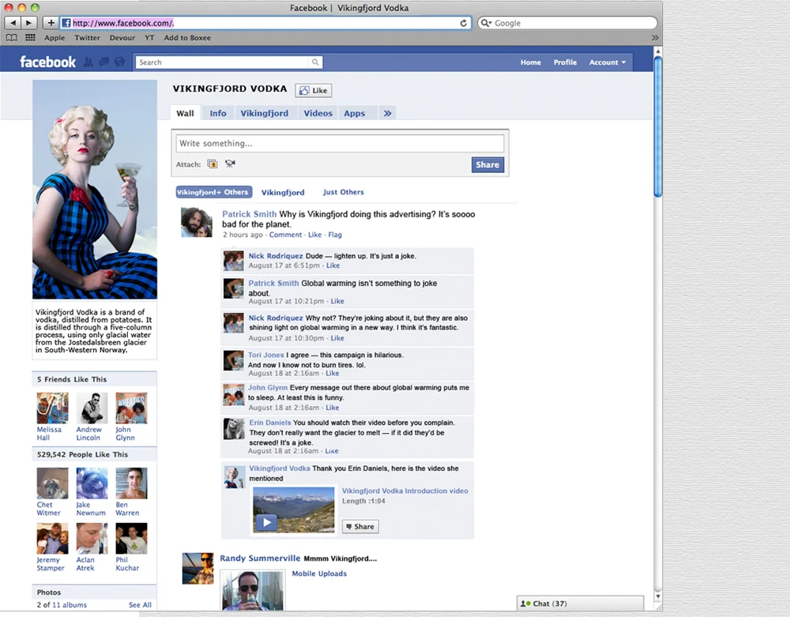The image size is (790, 617).
Task: Share the Vikingfjord Introduction video
Action: (360, 526)
